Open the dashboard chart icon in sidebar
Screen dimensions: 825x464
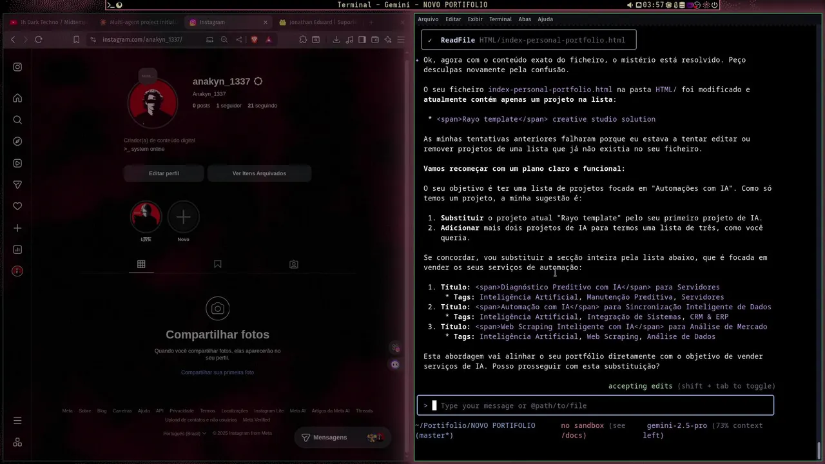17,249
